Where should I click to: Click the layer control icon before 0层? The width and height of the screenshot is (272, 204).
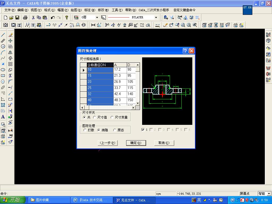click(76, 17)
